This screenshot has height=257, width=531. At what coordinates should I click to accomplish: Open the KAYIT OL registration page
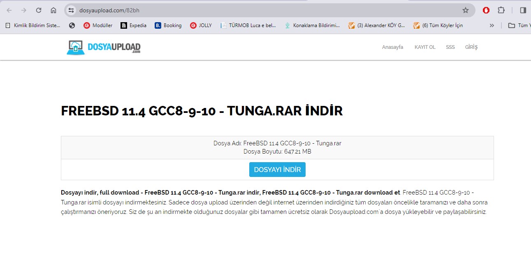[x=425, y=47]
